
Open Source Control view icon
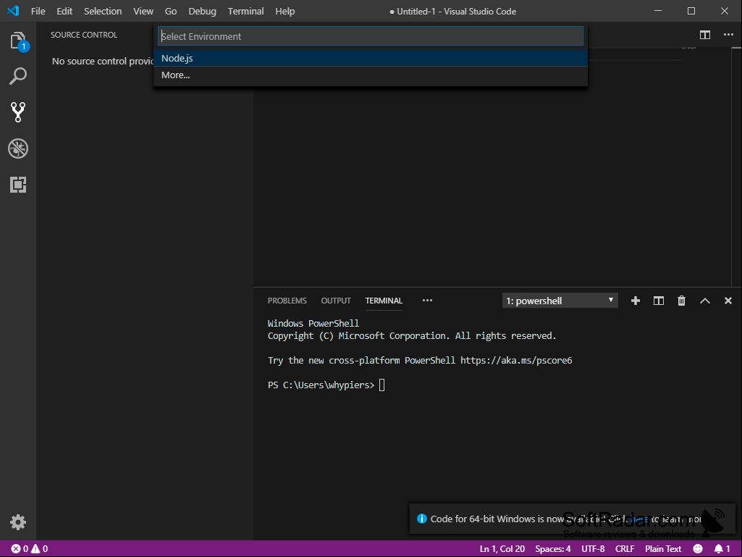(x=18, y=112)
